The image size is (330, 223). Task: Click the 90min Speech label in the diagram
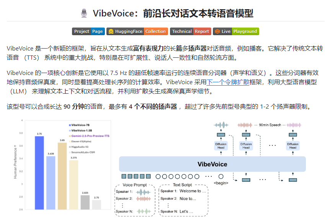270,125
